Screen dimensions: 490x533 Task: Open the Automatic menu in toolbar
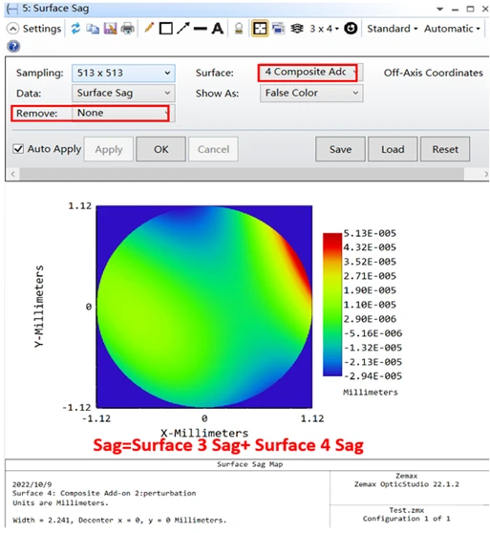452,29
